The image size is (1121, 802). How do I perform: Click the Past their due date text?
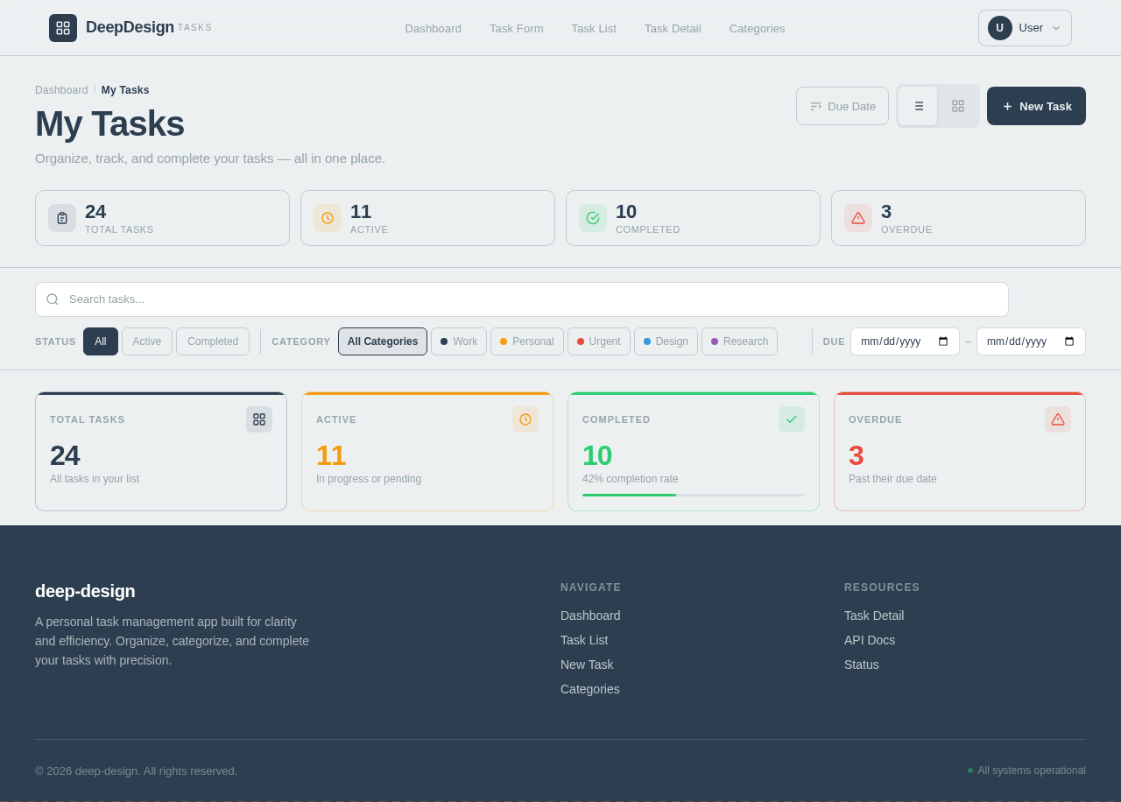click(x=892, y=479)
